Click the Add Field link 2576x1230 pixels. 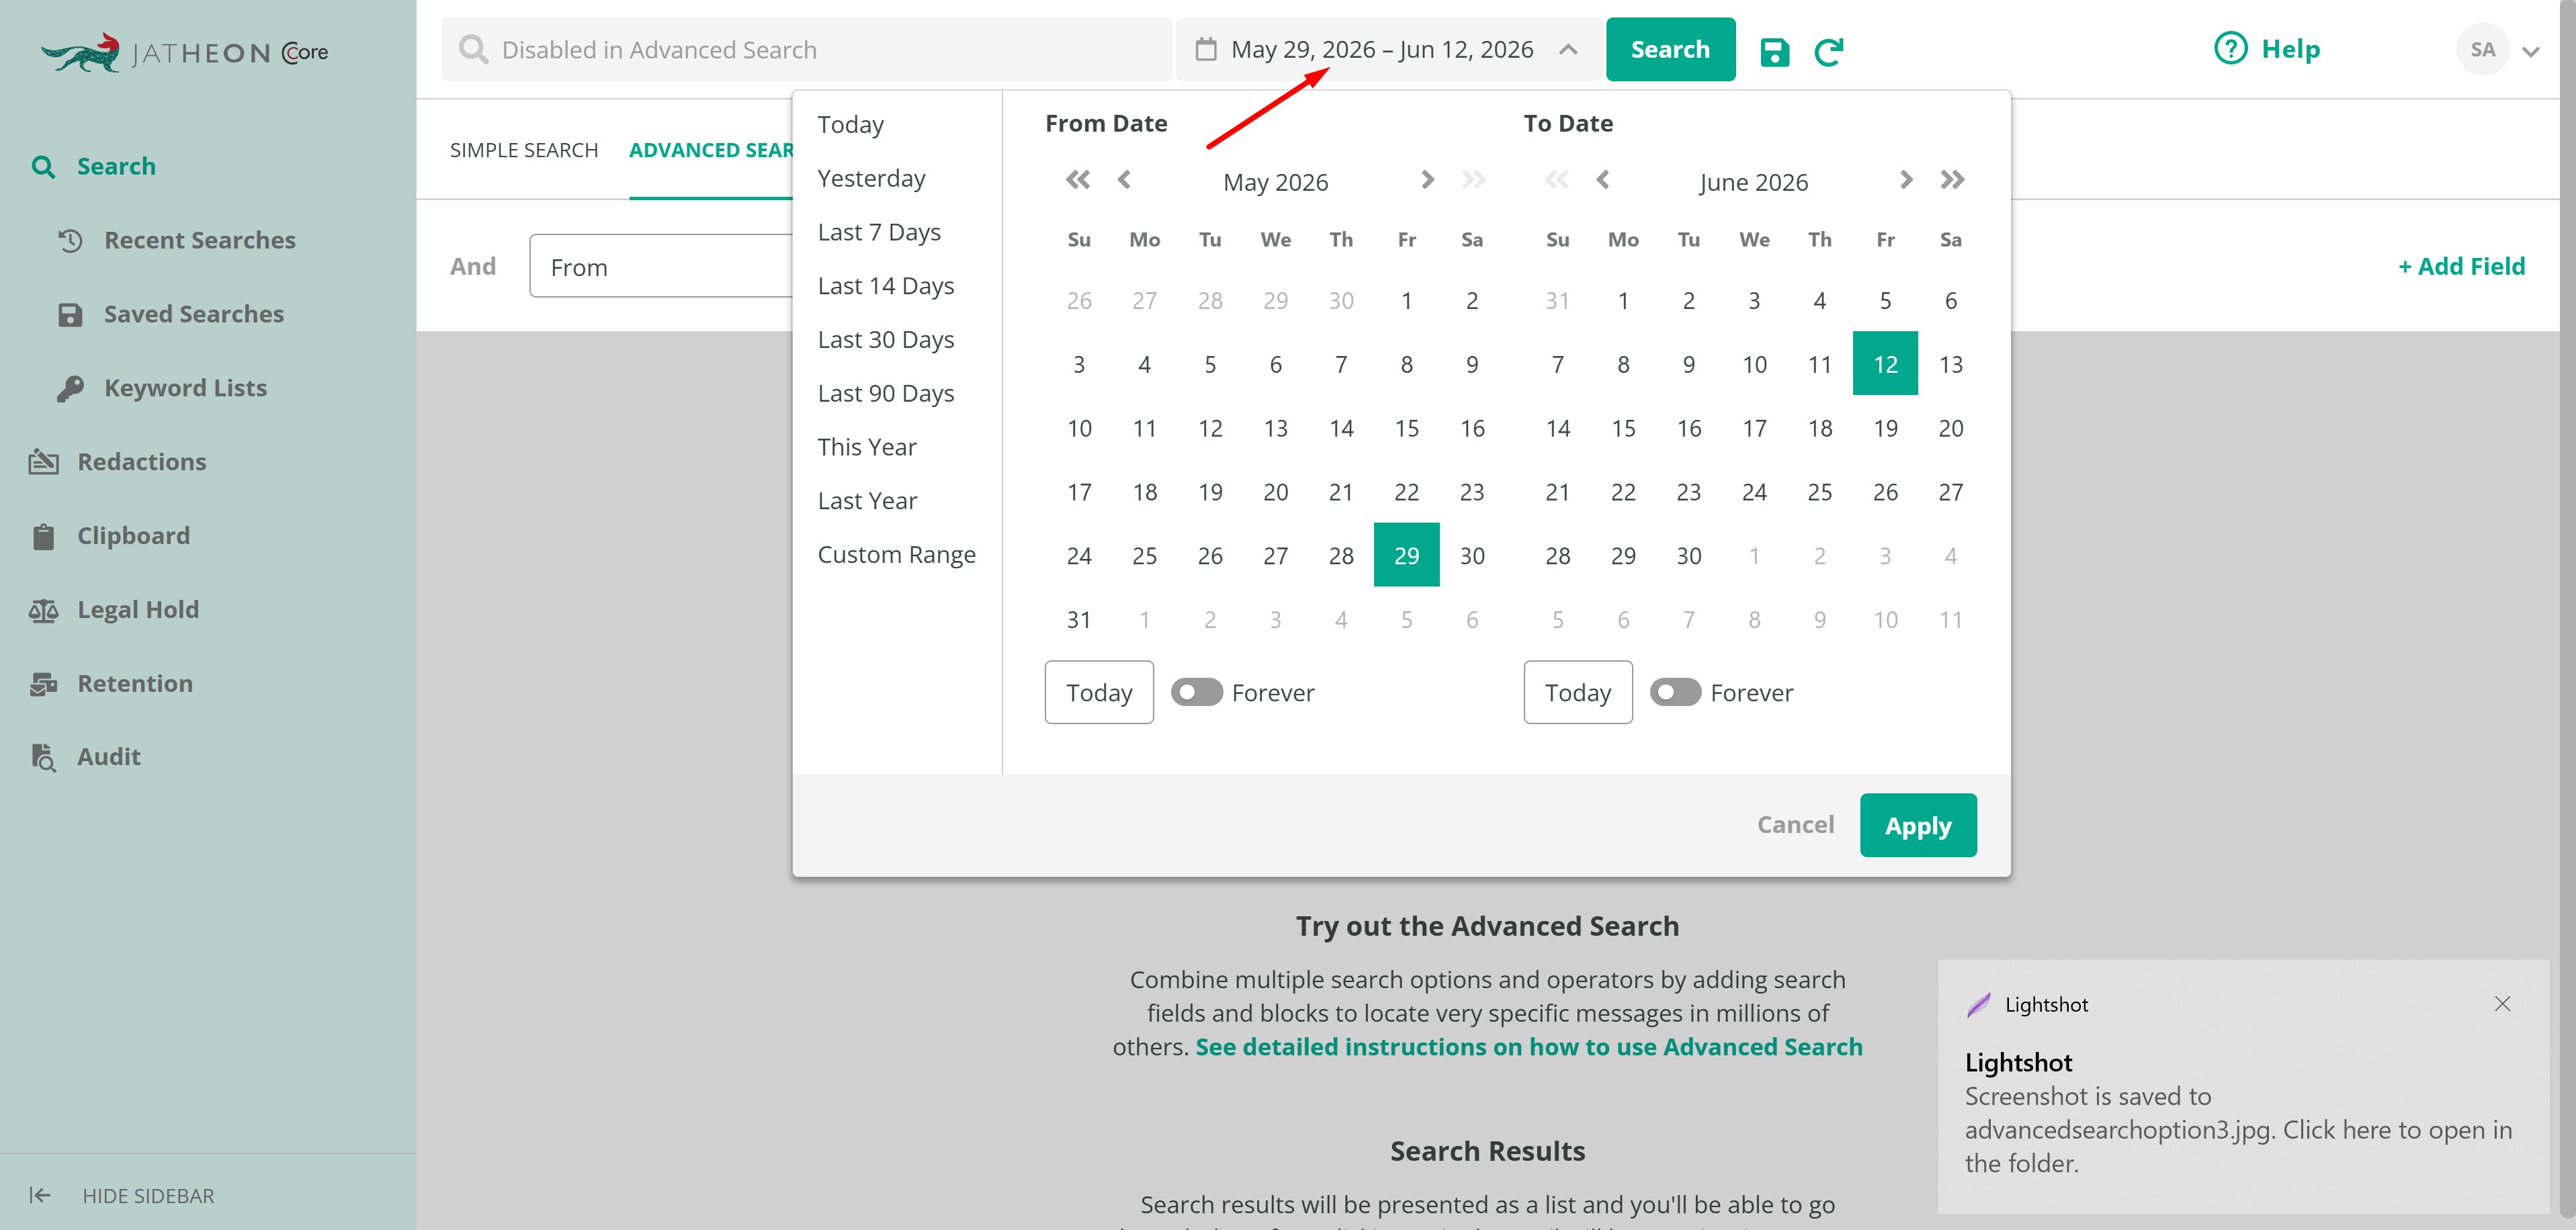2461,266
